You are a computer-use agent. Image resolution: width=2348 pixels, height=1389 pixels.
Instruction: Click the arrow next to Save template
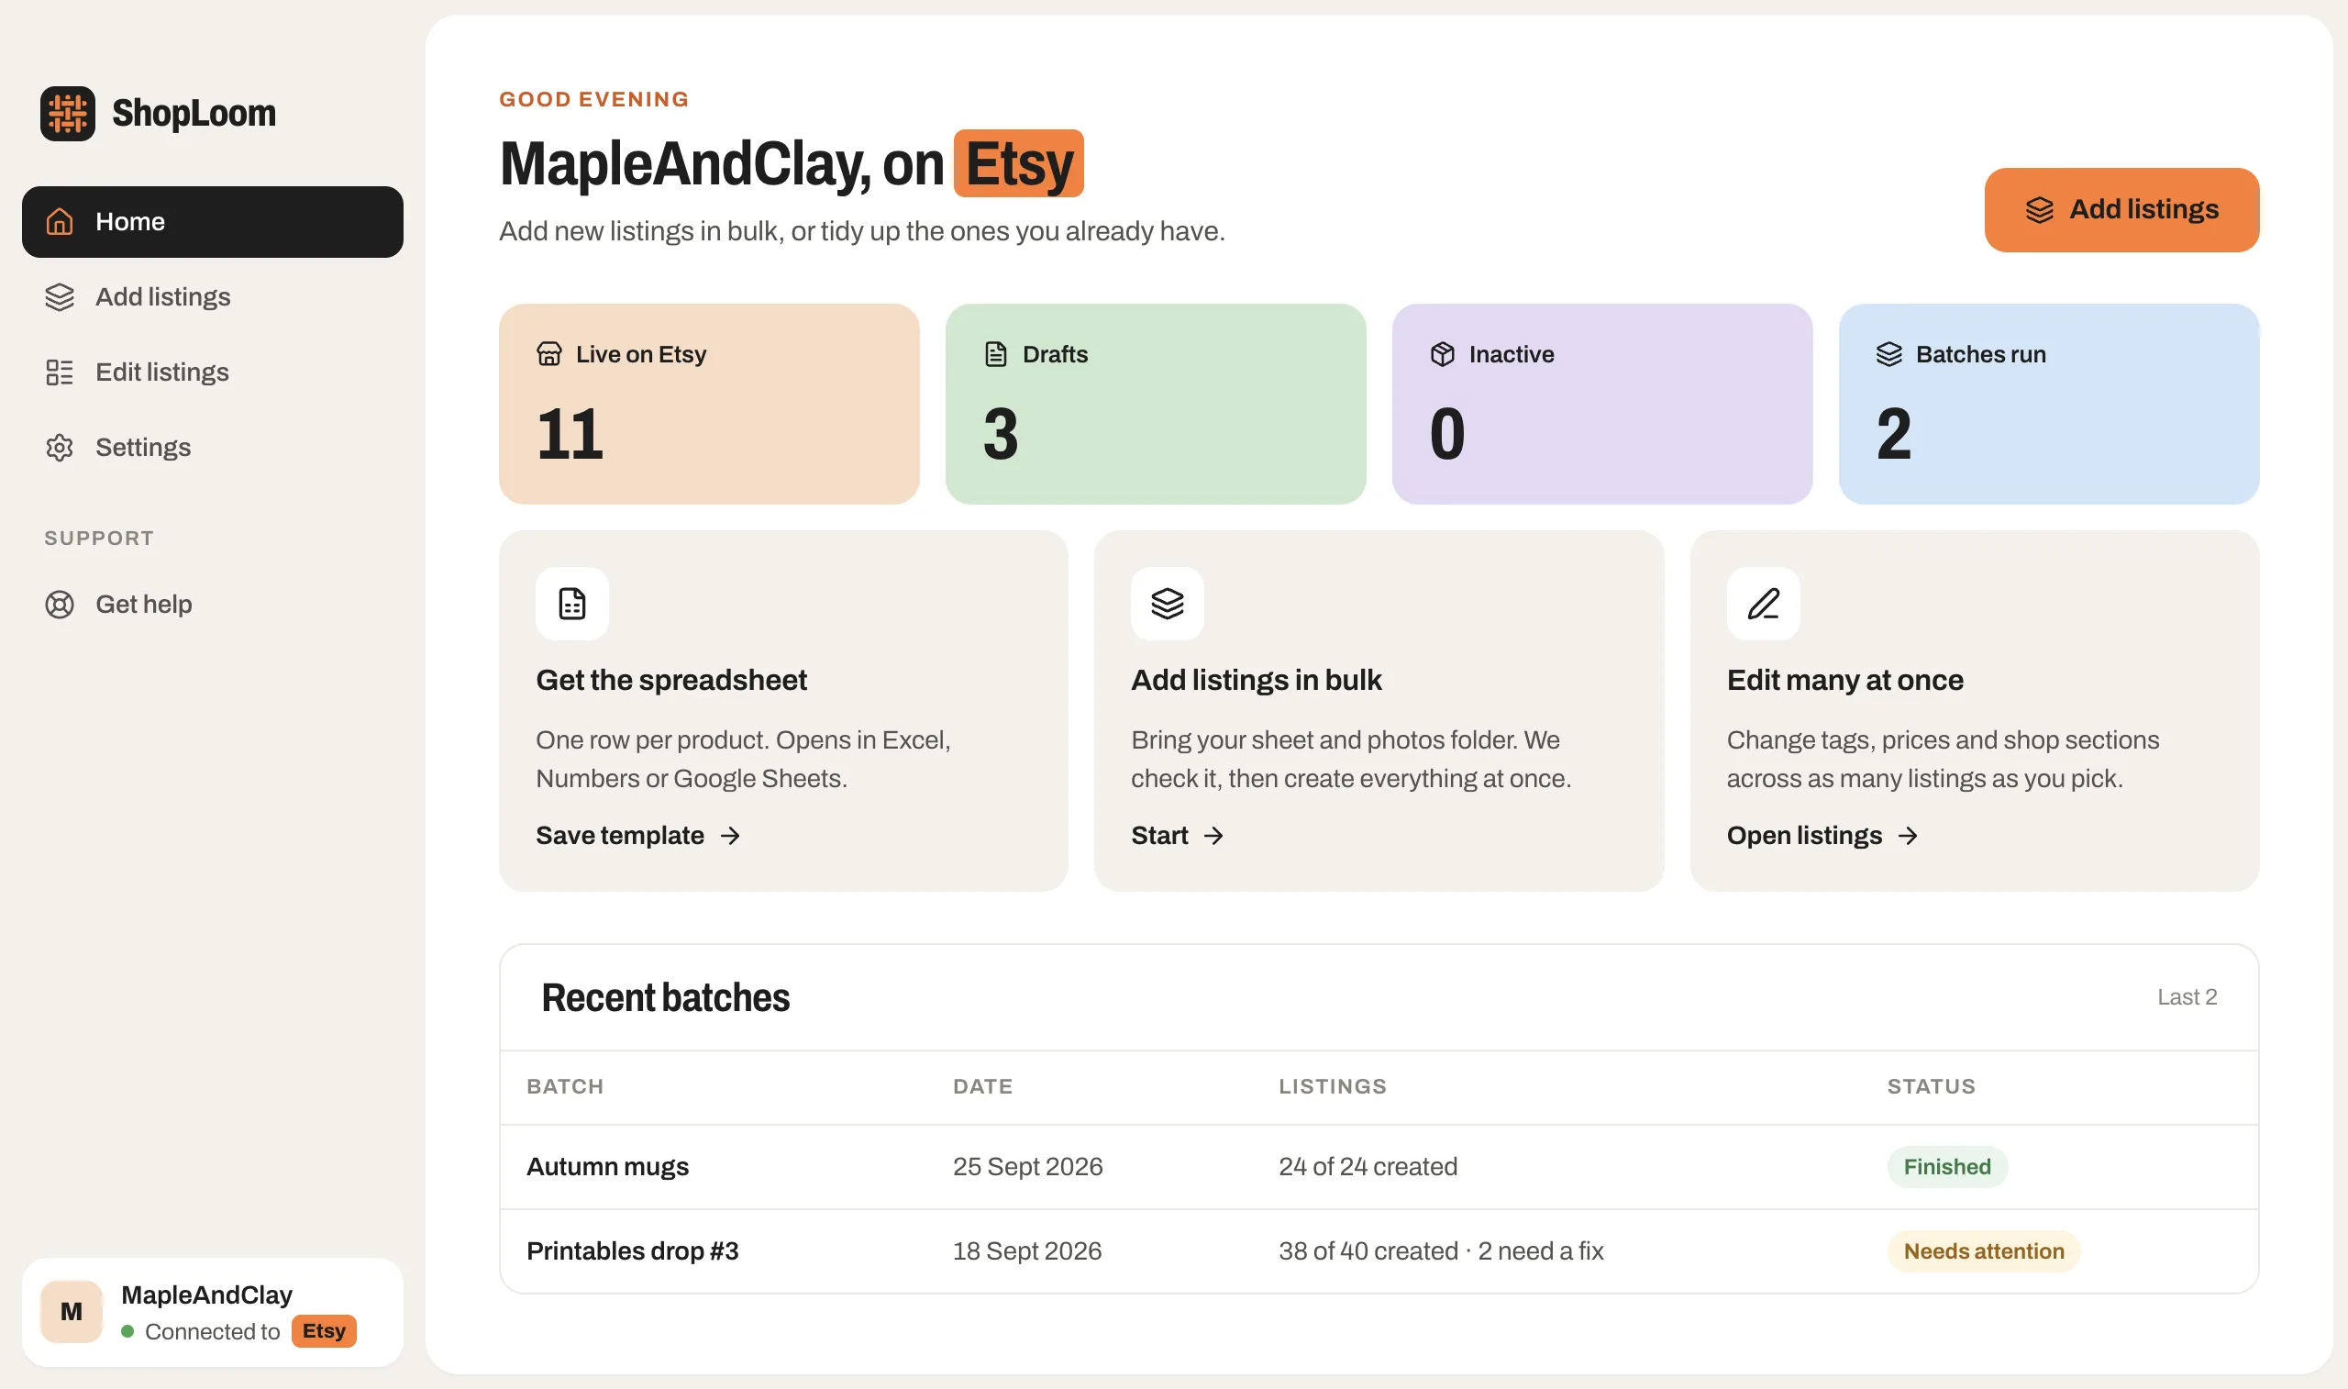click(731, 836)
